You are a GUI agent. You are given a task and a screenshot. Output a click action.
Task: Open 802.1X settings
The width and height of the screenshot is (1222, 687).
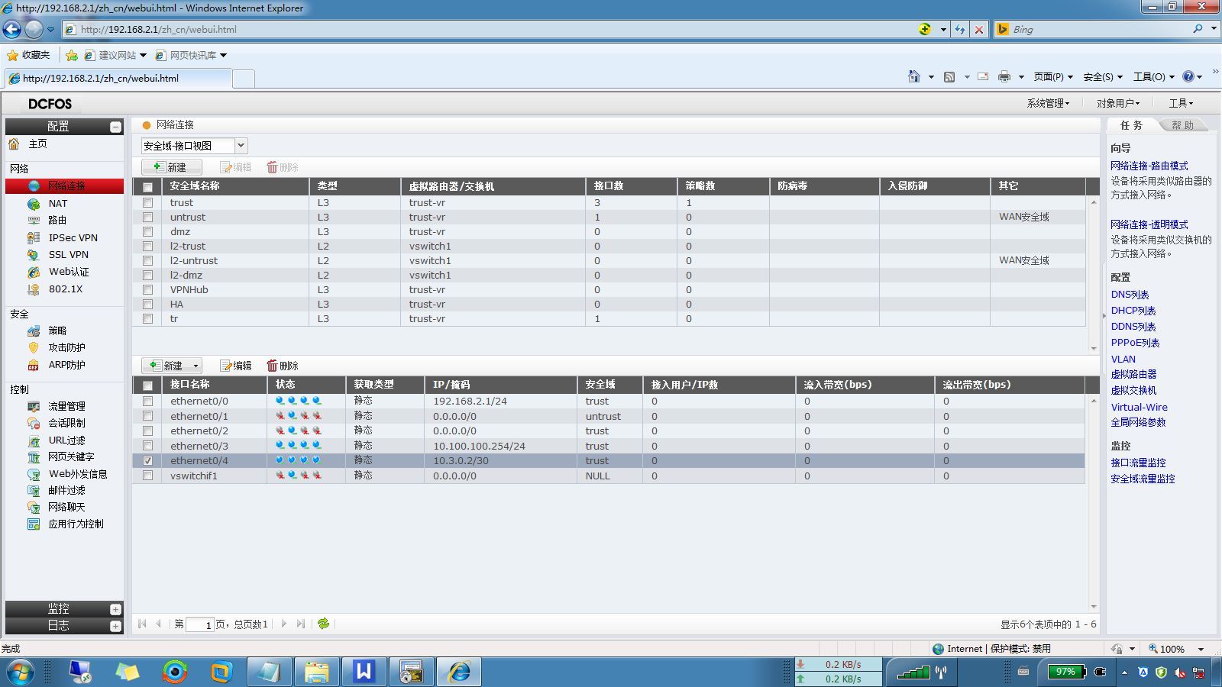click(x=65, y=289)
